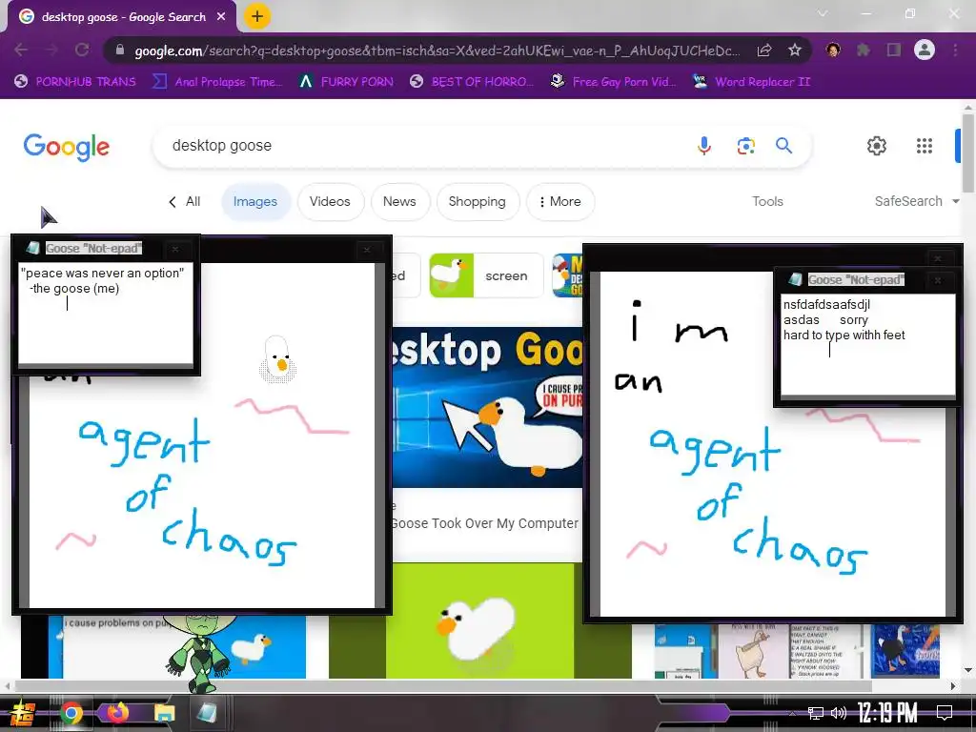The width and height of the screenshot is (976, 732).
Task: Click the magnifier search button
Action: coord(783,146)
